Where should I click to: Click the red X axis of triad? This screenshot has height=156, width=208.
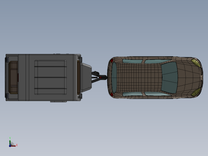click(x=13, y=146)
